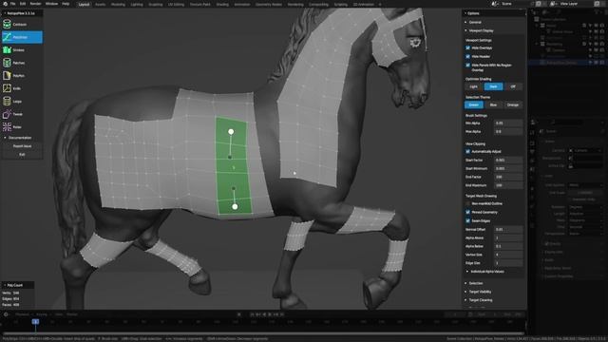Screen dimensions: 608x342
Task: Select the Contours tool
Action: (x=22, y=25)
